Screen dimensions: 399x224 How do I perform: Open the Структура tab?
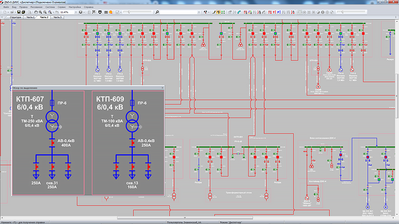pyautogui.click(x=16, y=17)
